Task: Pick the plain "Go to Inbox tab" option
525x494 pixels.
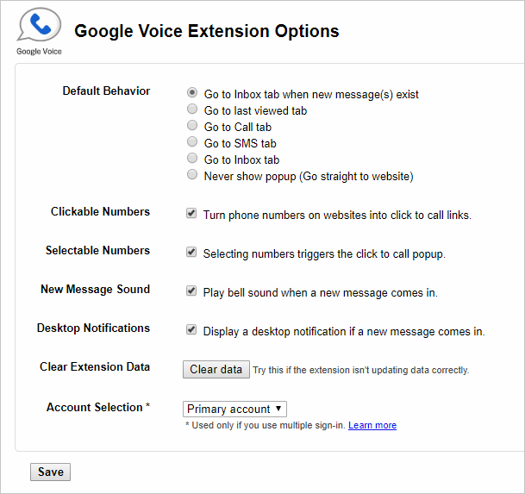Action: 192,159
